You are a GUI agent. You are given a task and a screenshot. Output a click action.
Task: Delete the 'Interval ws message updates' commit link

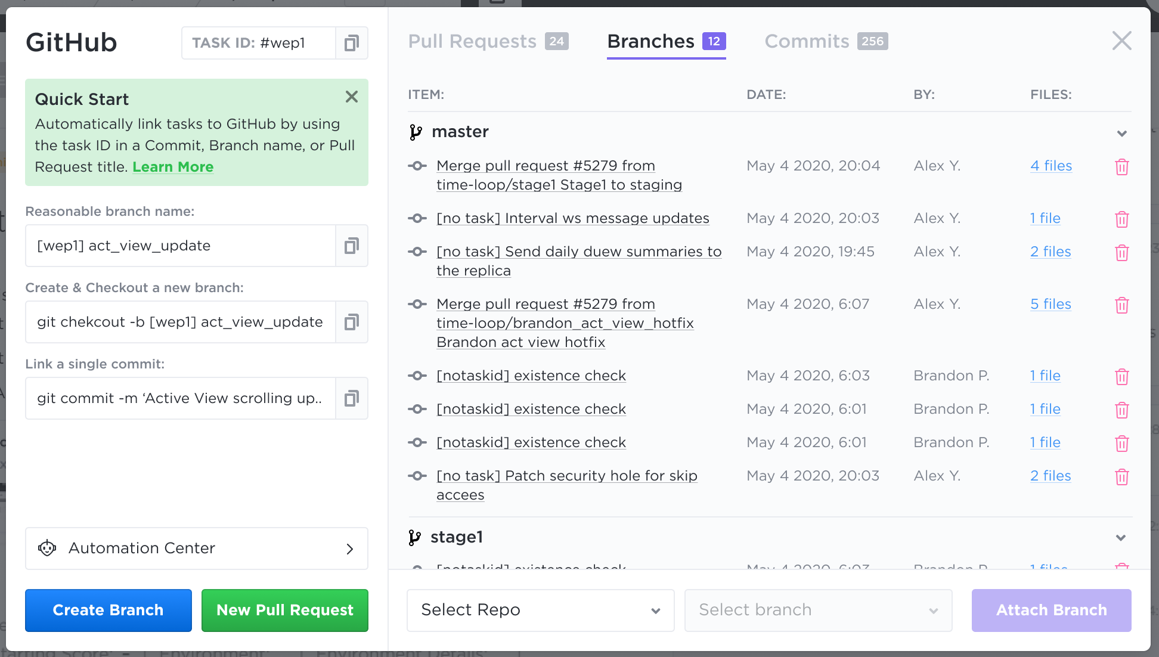tap(1122, 219)
